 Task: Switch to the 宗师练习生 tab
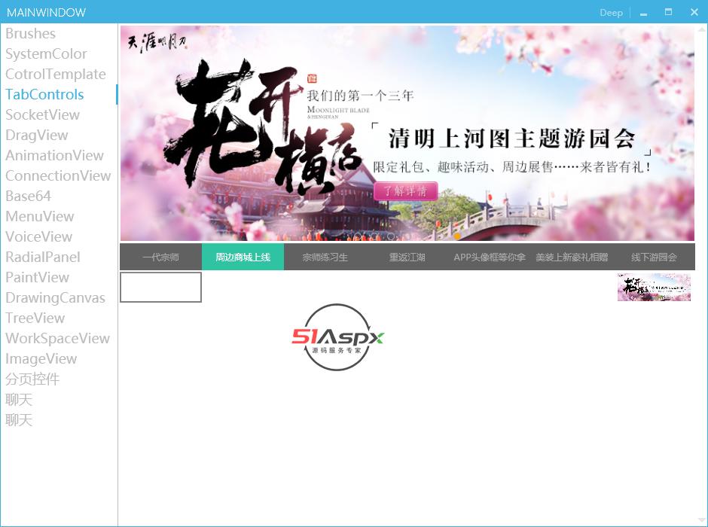[325, 257]
